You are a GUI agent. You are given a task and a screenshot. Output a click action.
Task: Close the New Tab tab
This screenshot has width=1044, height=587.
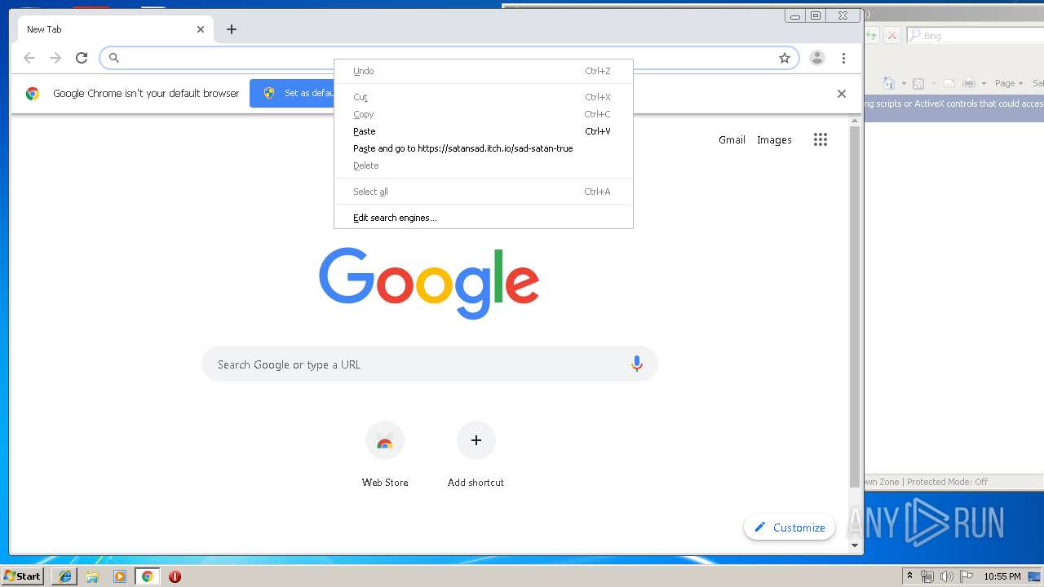(x=201, y=29)
